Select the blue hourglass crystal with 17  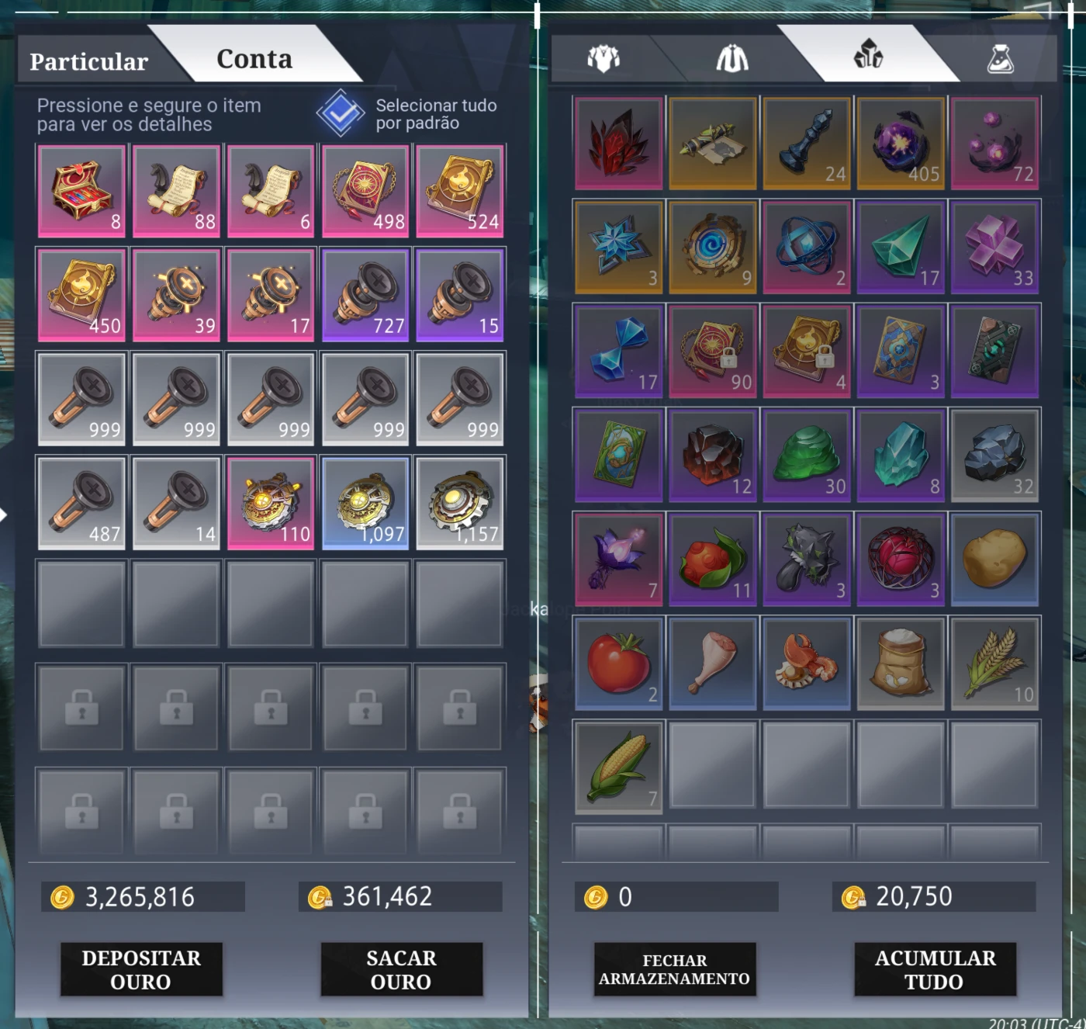619,351
